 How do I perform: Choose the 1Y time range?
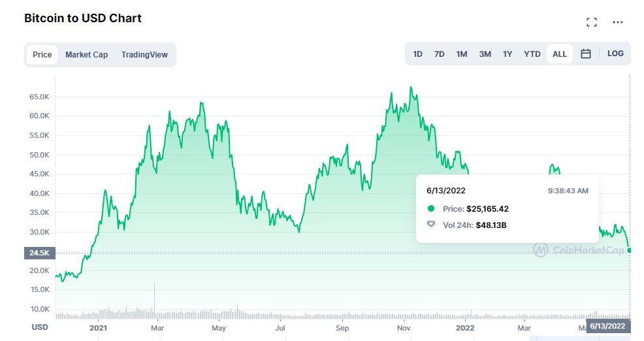pyautogui.click(x=507, y=54)
